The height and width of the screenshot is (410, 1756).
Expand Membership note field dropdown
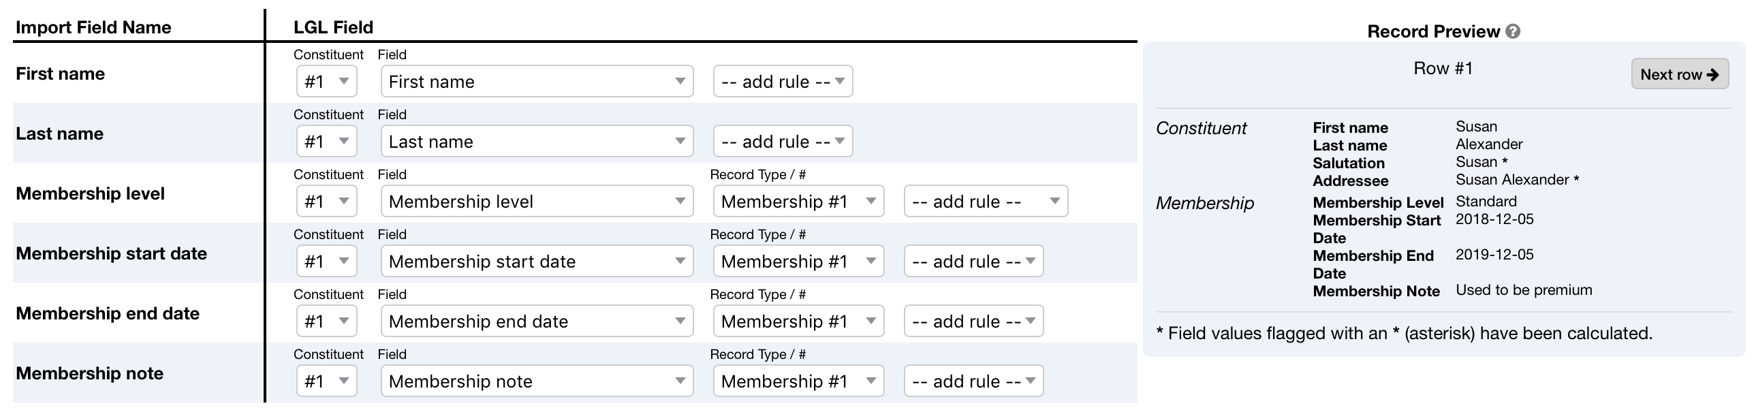pyautogui.click(x=537, y=381)
